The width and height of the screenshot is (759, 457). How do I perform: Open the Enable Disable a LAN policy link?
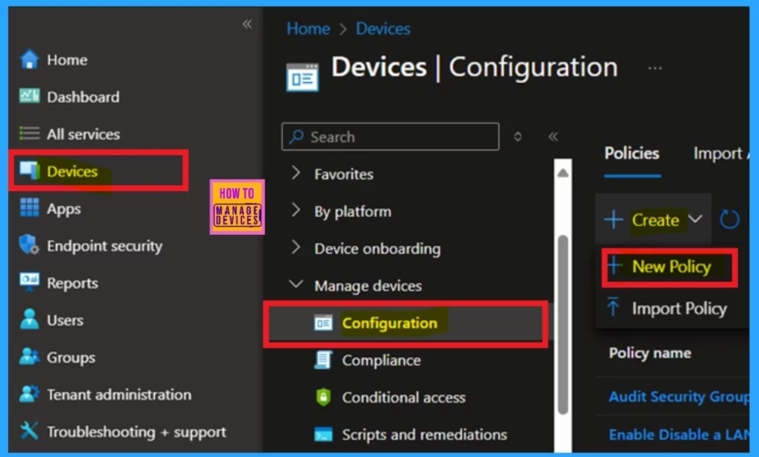(x=679, y=434)
